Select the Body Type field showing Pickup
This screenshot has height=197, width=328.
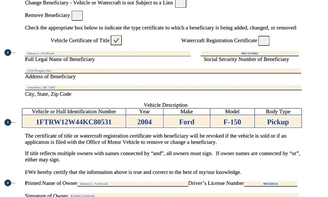[278, 122]
